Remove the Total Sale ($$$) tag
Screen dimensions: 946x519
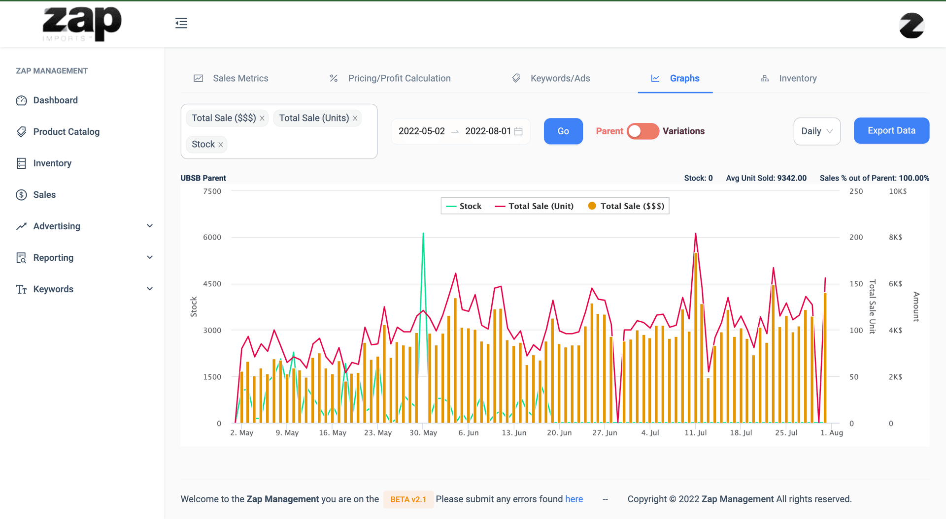262,118
